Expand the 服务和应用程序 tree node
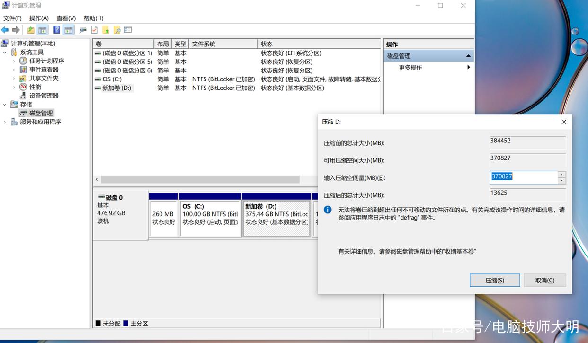588x343 pixels. point(4,122)
